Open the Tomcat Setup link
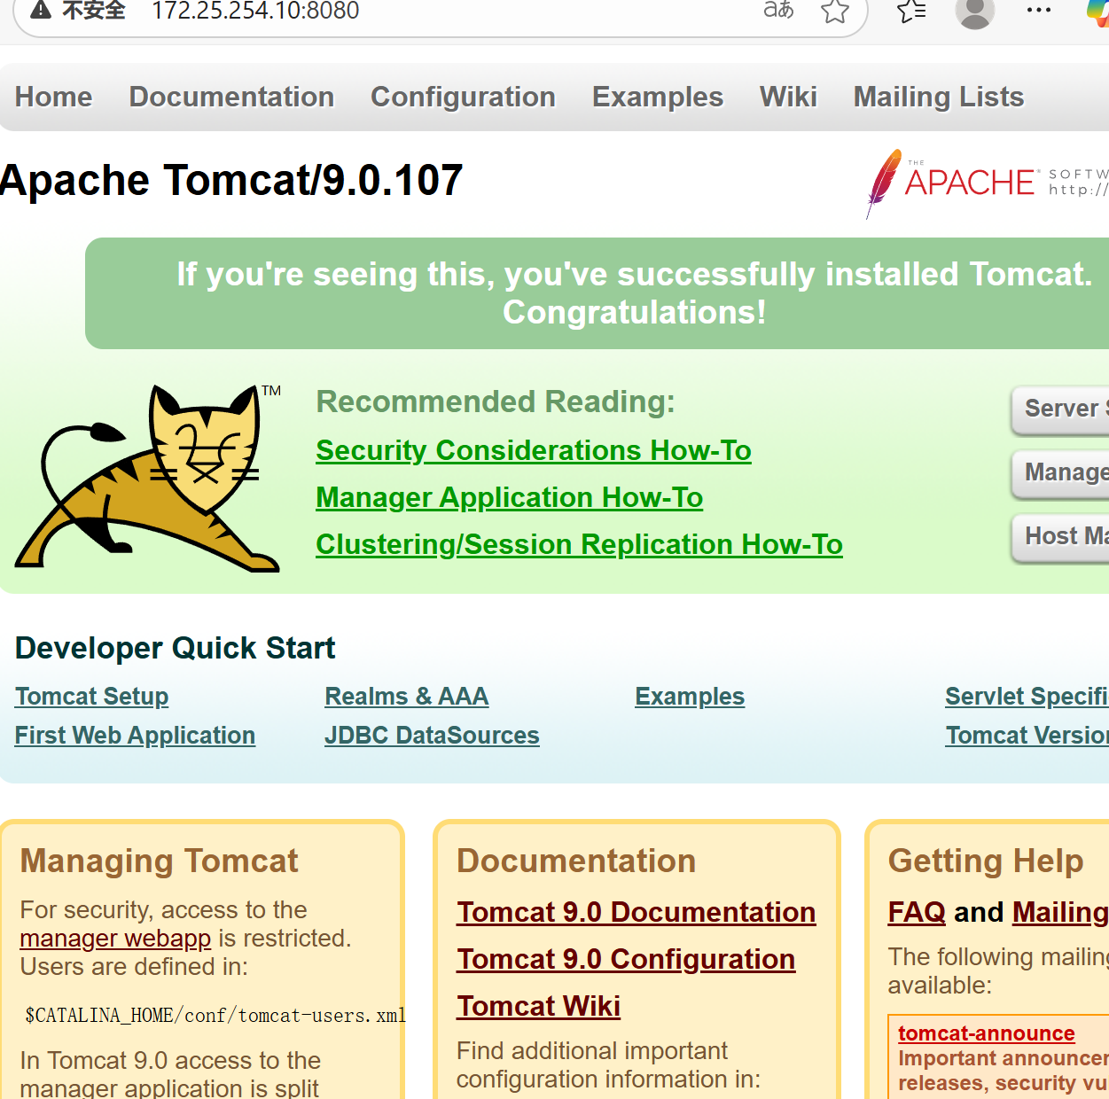1109x1099 pixels. point(92,697)
